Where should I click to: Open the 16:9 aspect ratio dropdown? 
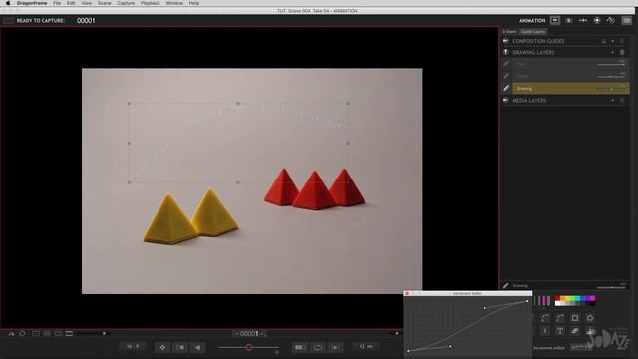click(x=133, y=347)
